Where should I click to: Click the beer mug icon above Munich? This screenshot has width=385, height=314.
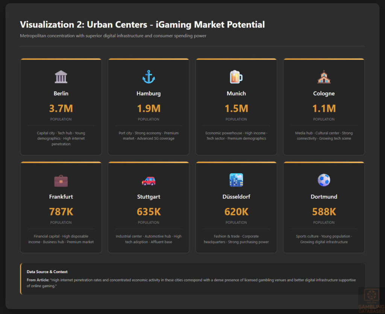[236, 76]
